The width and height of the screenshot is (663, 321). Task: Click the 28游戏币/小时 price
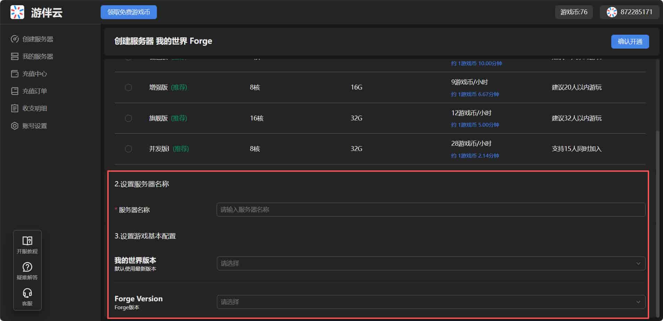point(471,144)
